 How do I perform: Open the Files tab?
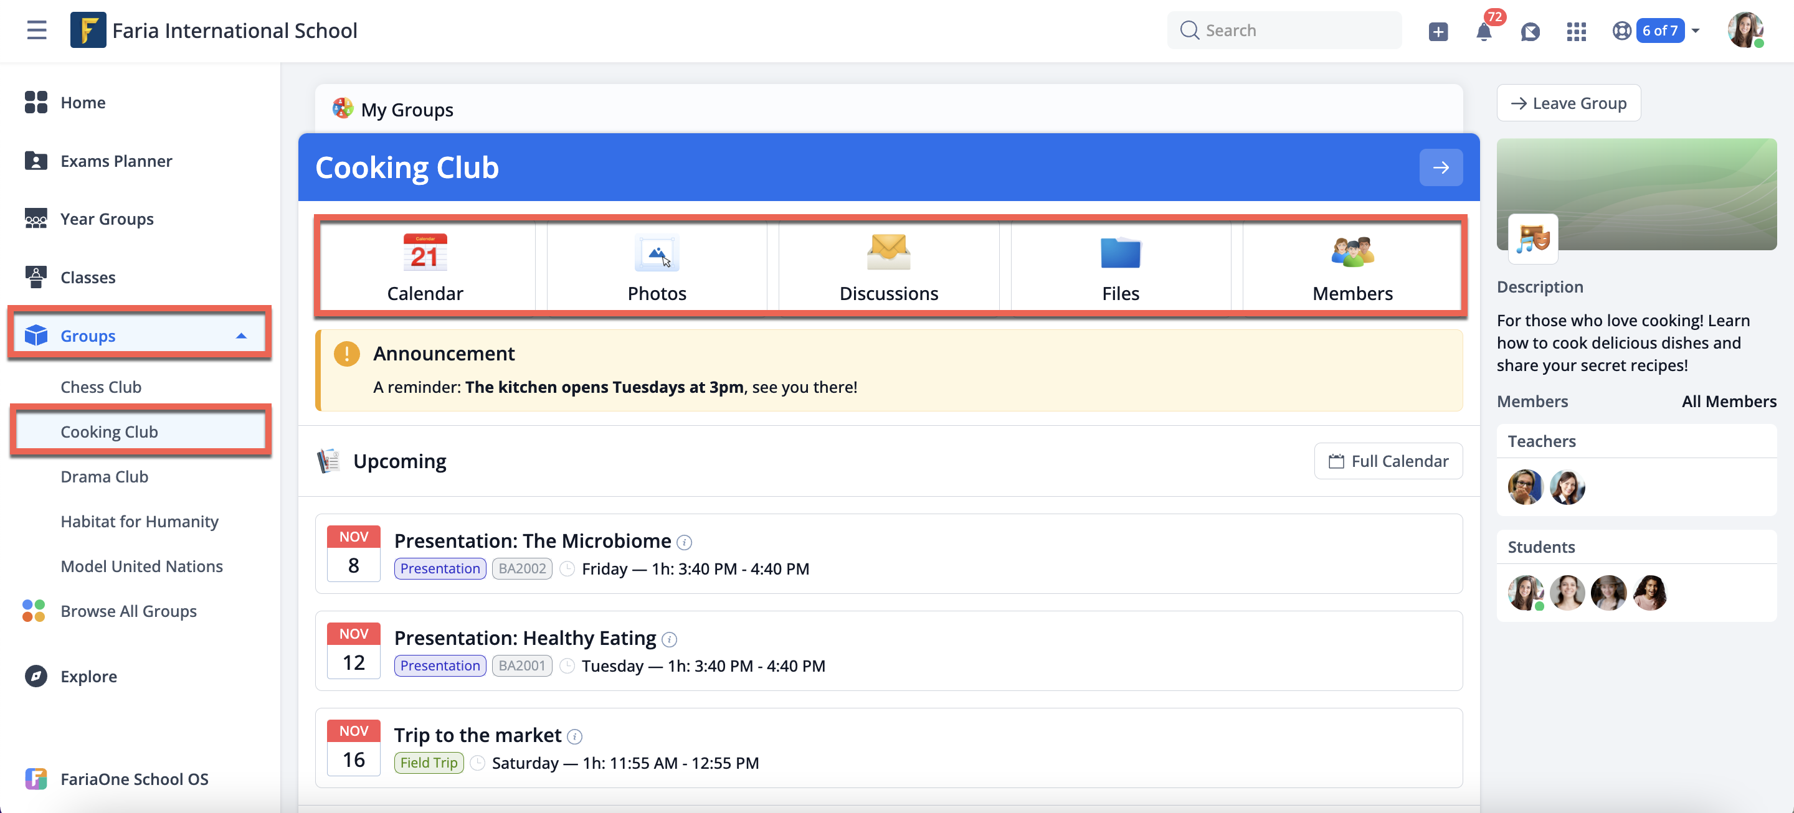pyautogui.click(x=1121, y=267)
